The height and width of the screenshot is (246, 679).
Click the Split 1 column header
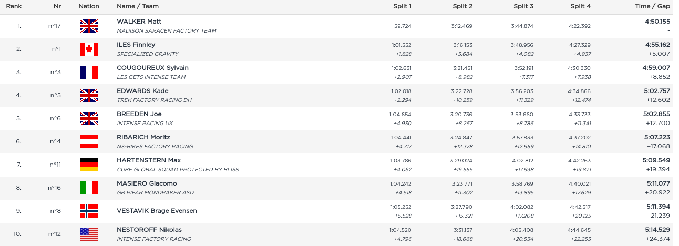tap(403, 6)
